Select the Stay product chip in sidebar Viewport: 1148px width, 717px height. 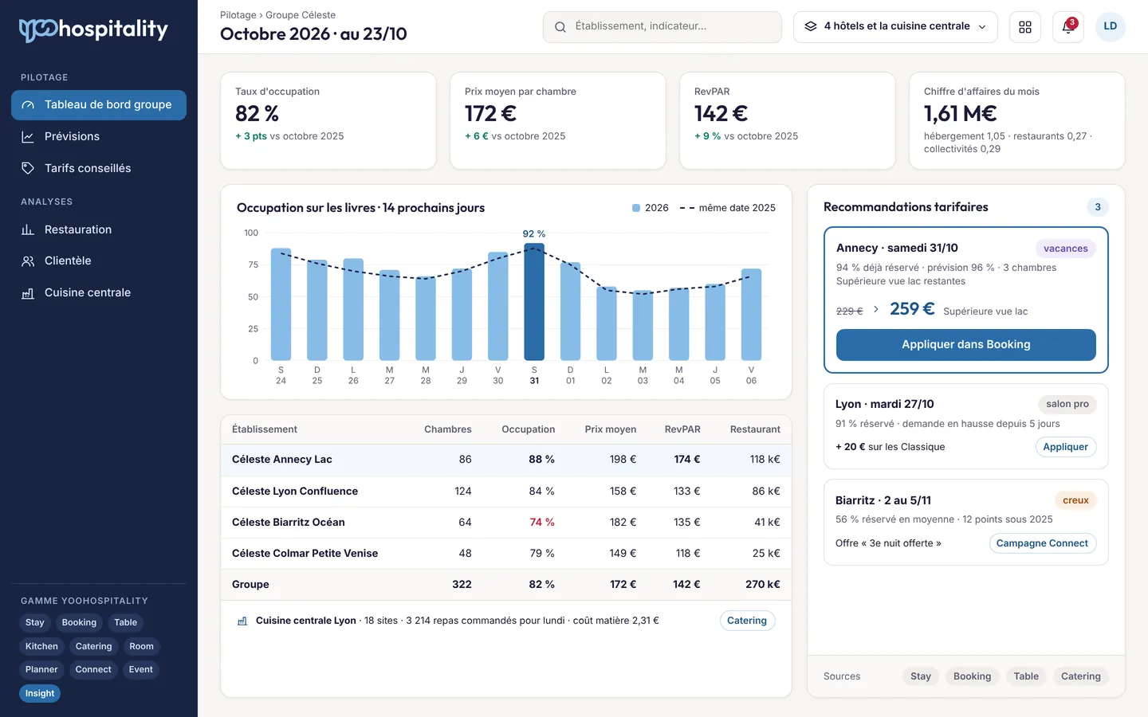[35, 623]
